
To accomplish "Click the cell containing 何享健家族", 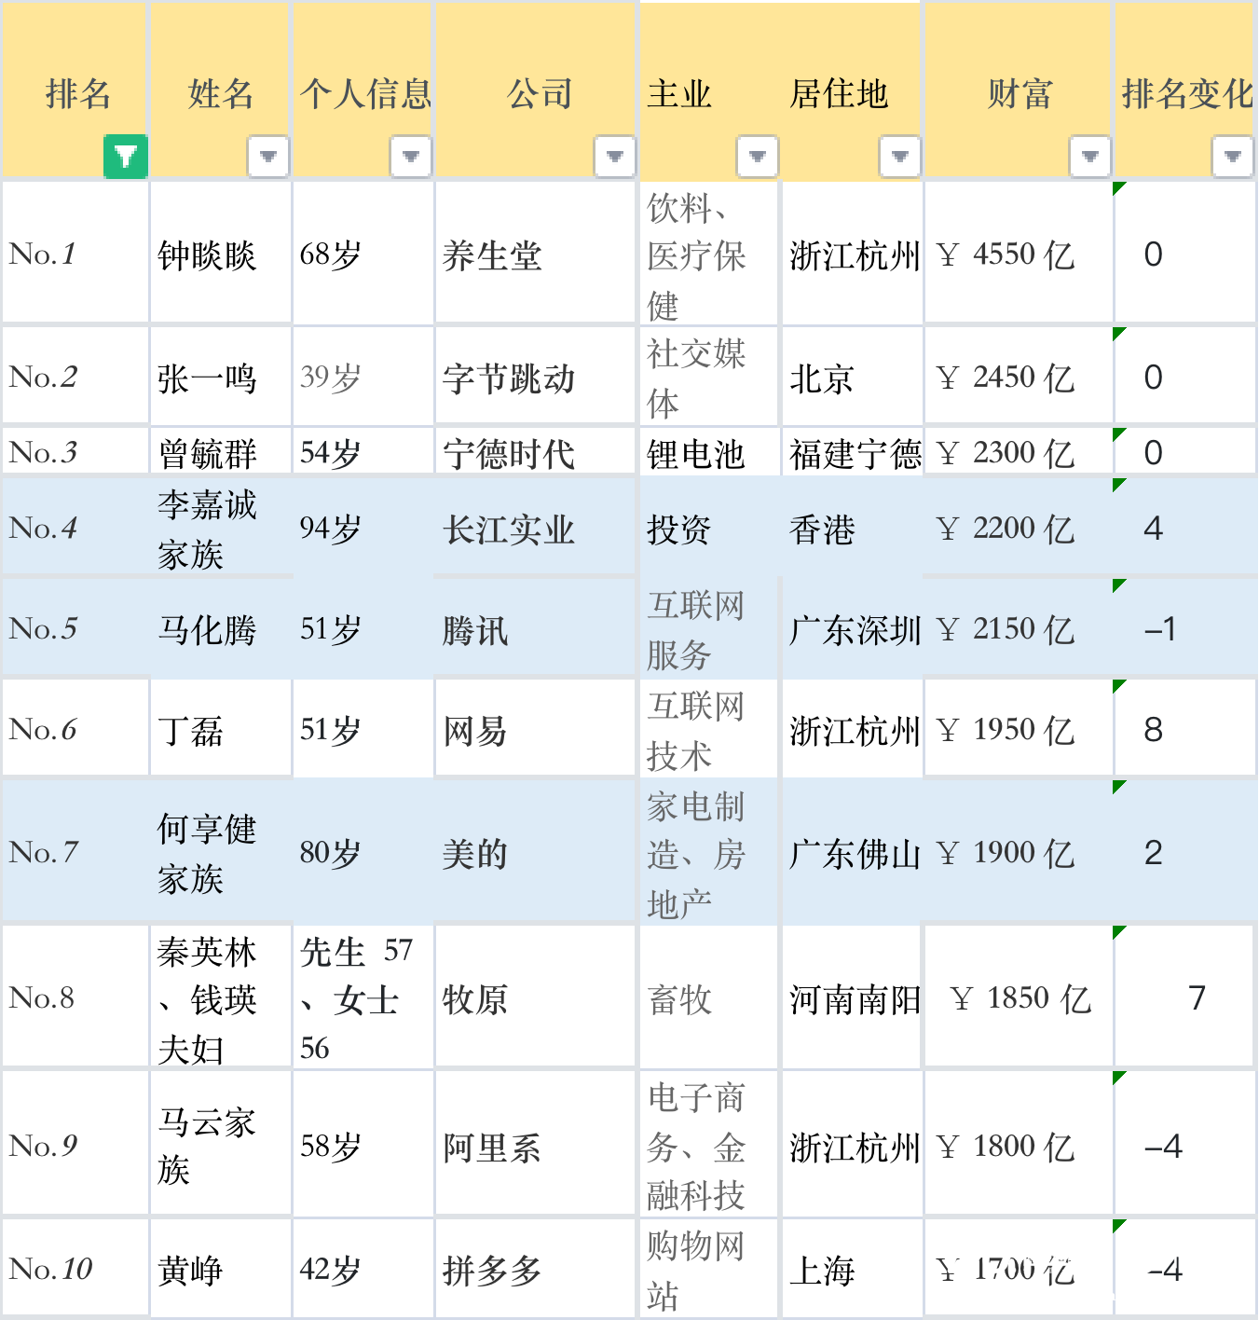I will click(221, 852).
